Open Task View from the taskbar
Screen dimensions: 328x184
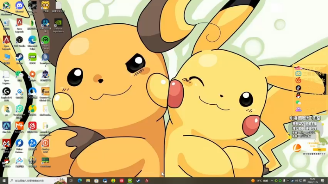[71, 181]
